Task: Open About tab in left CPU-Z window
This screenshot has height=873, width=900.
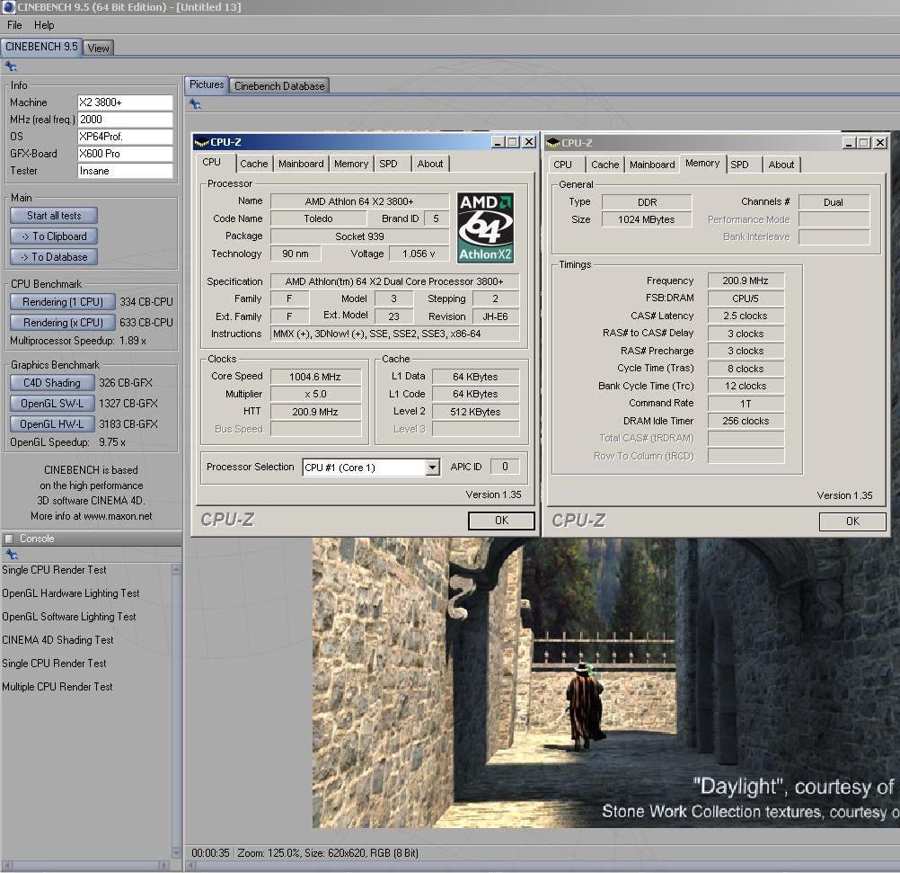Action: 430,164
